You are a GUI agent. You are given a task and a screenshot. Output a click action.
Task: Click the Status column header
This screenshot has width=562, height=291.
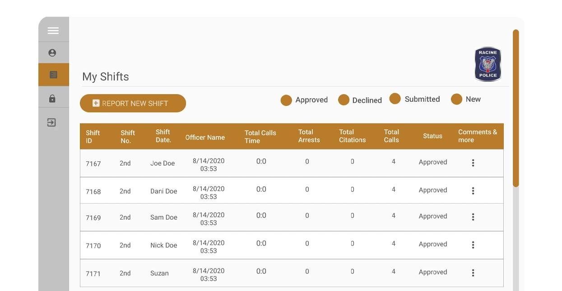point(432,136)
